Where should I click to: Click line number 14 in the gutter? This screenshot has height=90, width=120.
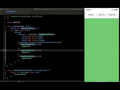(x=4, y=34)
